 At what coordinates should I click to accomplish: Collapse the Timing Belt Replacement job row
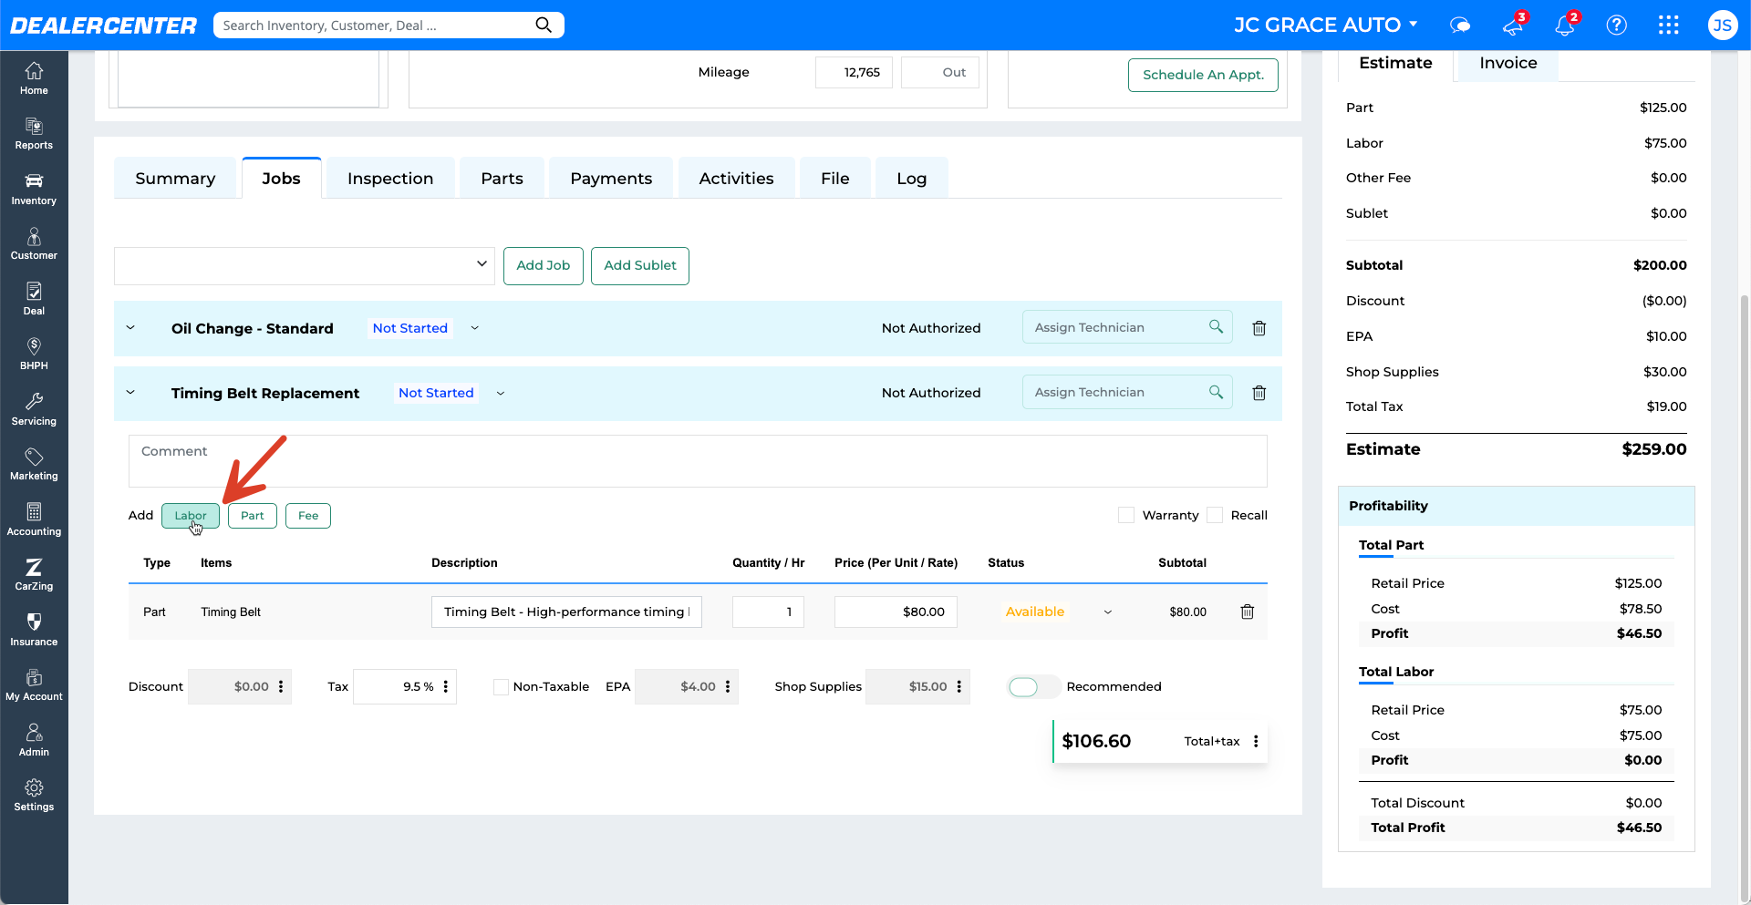(130, 393)
